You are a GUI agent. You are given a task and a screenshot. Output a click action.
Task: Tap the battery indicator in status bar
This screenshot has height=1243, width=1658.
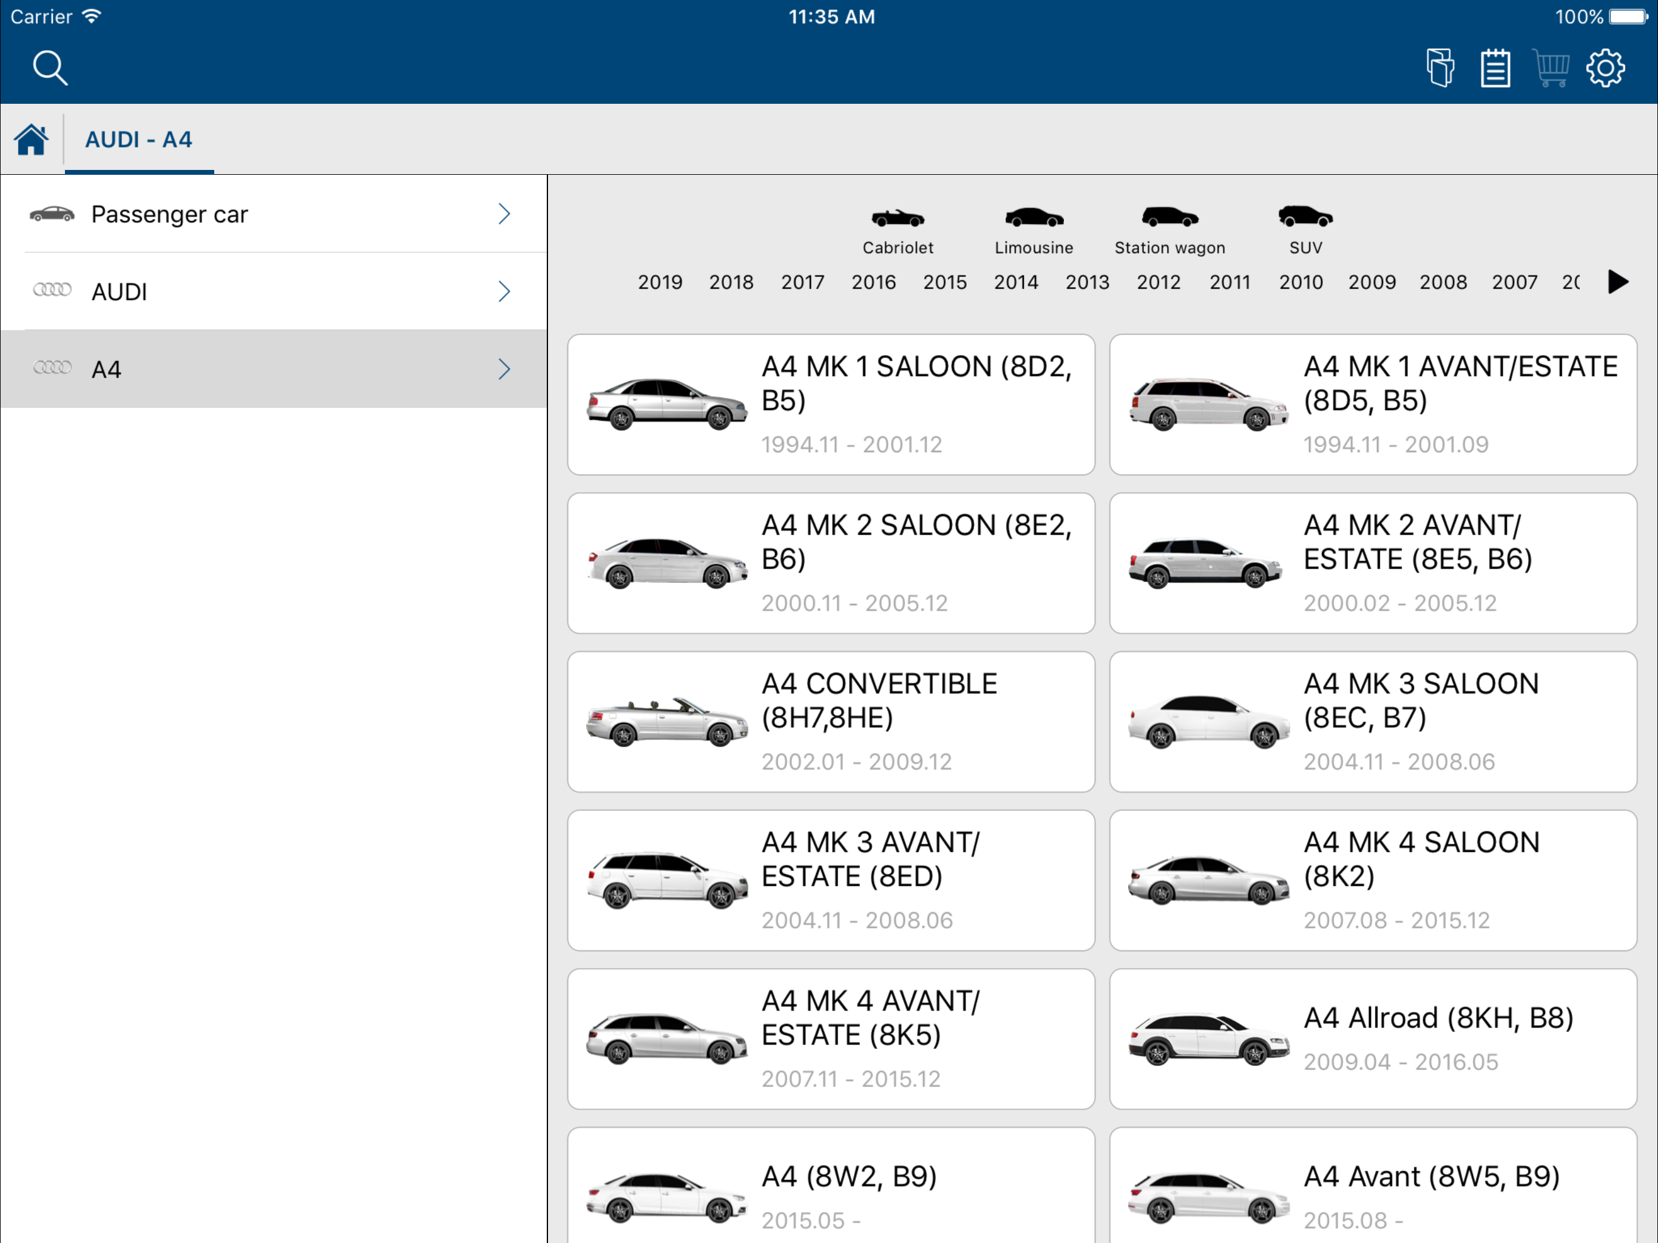click(1628, 16)
